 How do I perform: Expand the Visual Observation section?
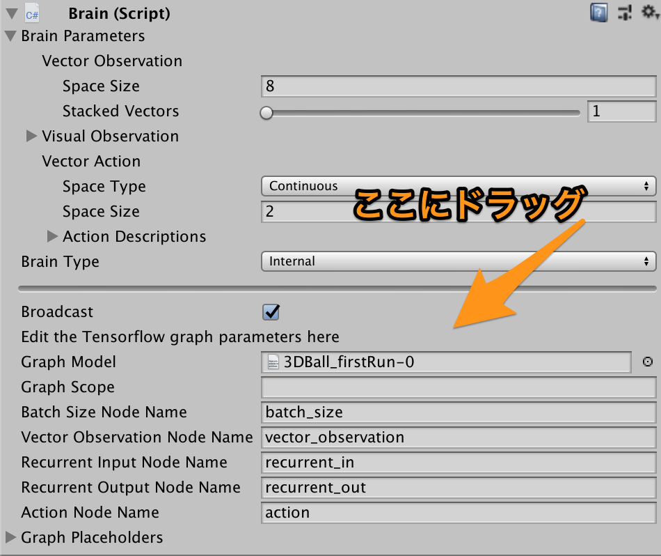32,136
